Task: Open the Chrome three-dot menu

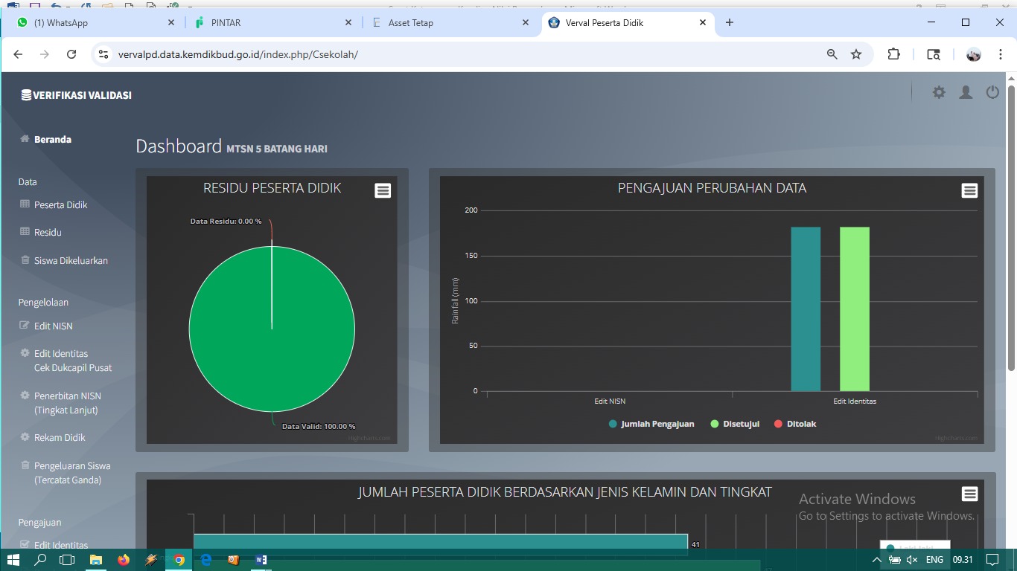Action: pos(1000,54)
